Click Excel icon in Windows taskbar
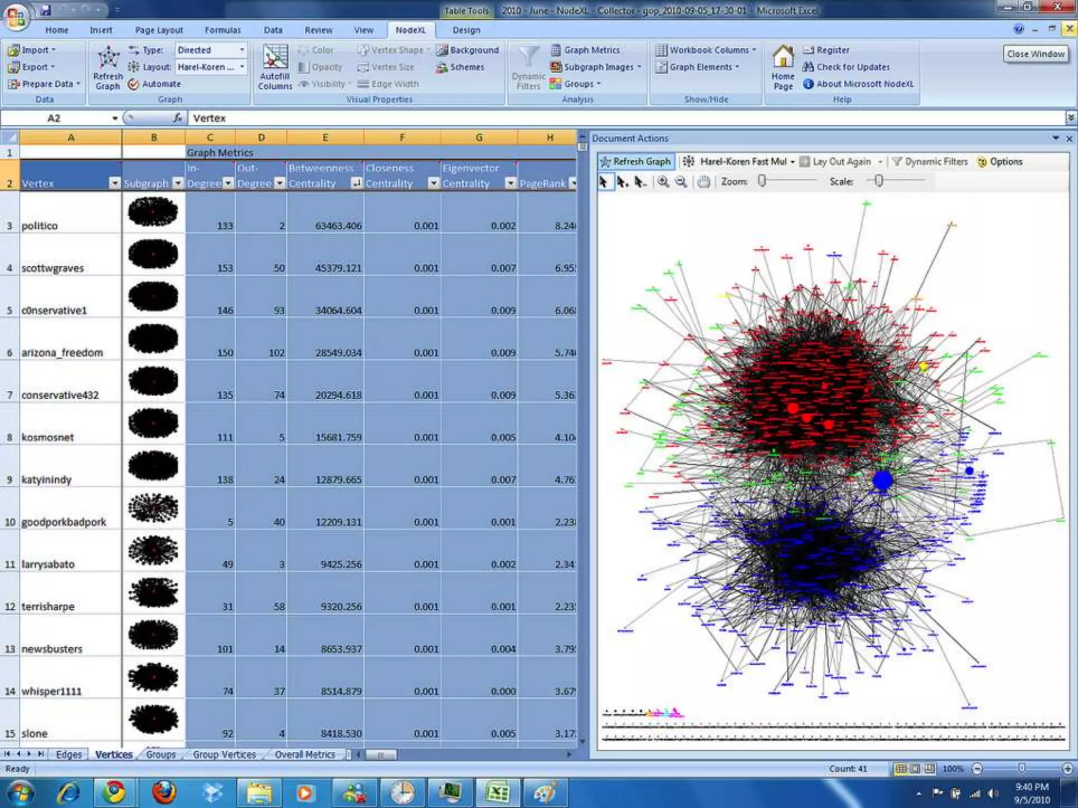 tap(497, 793)
